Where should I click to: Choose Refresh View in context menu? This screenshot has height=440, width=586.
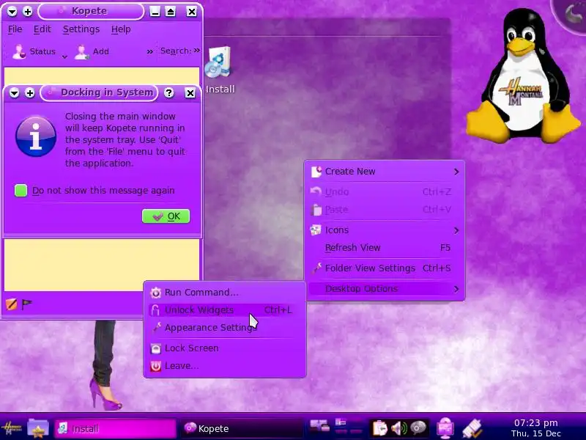tap(385, 248)
